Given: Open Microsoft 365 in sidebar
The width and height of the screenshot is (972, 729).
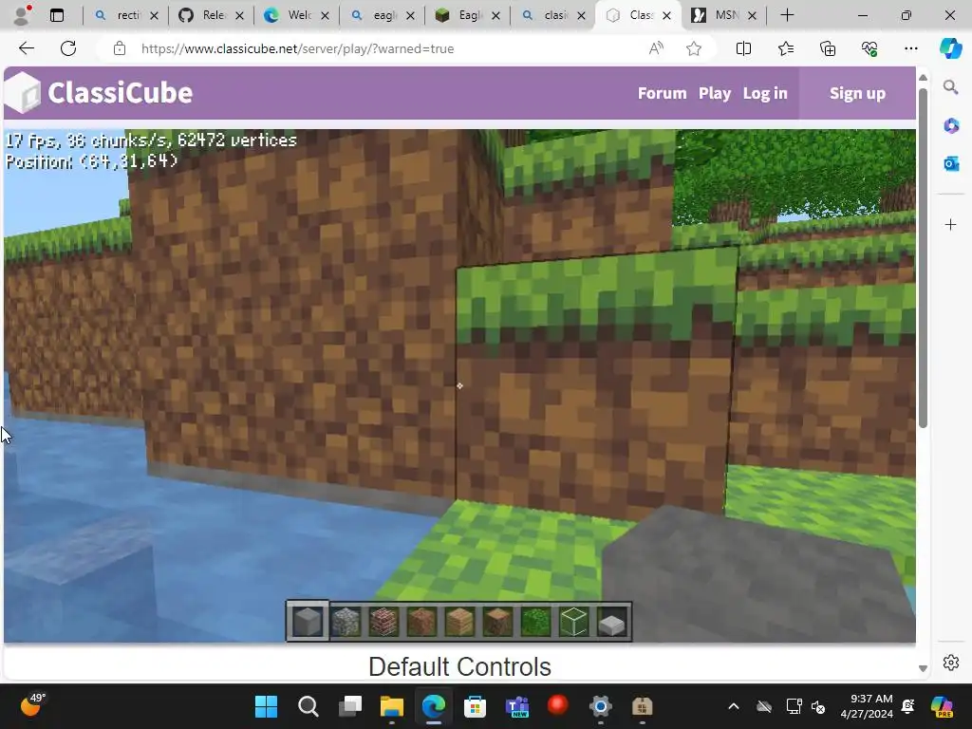Looking at the screenshot, I should (951, 126).
